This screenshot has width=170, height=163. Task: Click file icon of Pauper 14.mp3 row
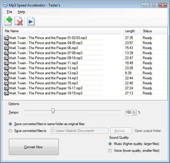coord(6,78)
